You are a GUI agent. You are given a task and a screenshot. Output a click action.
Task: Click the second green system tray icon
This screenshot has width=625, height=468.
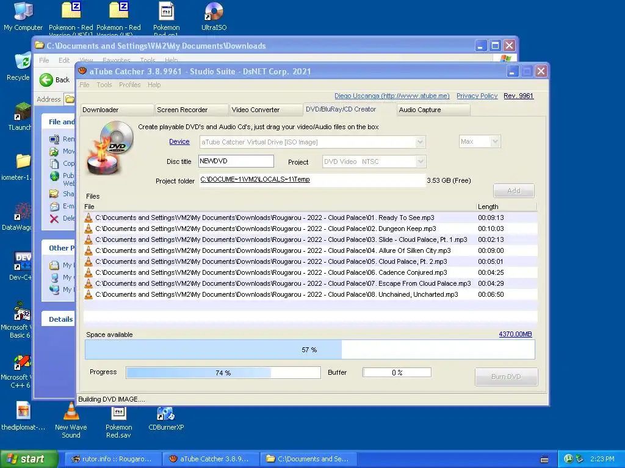click(580, 459)
